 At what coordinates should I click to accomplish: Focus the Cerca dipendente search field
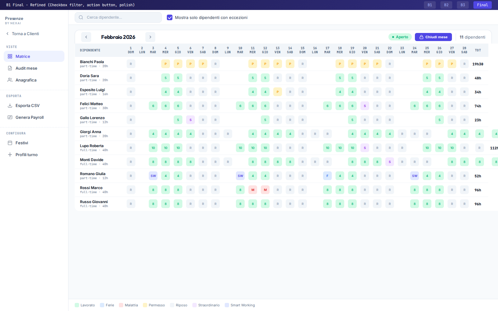118,17
